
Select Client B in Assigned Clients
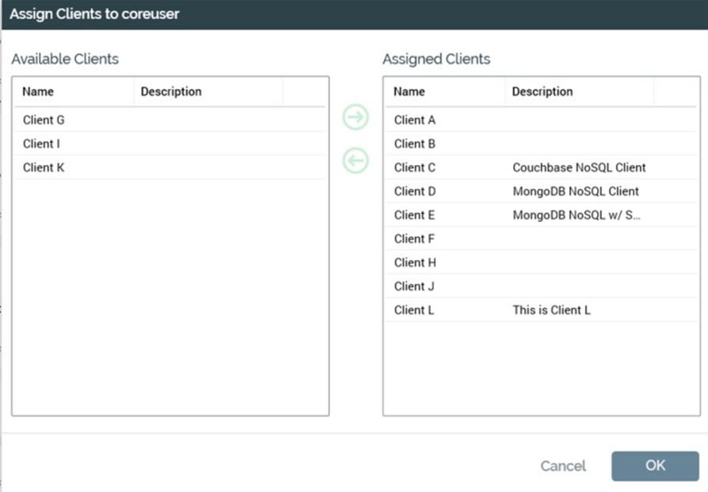click(x=415, y=144)
